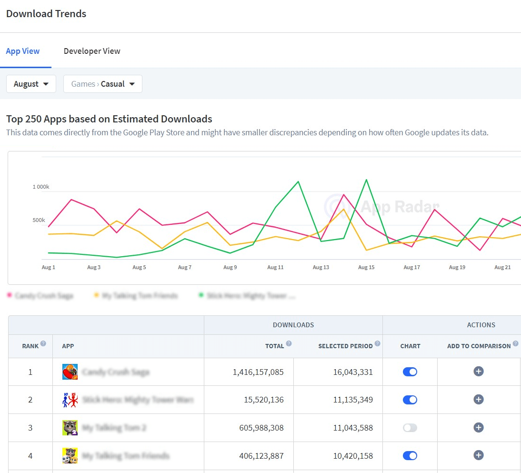
Task: Switch off chart toggle for rank 4 app
Action: (410, 455)
